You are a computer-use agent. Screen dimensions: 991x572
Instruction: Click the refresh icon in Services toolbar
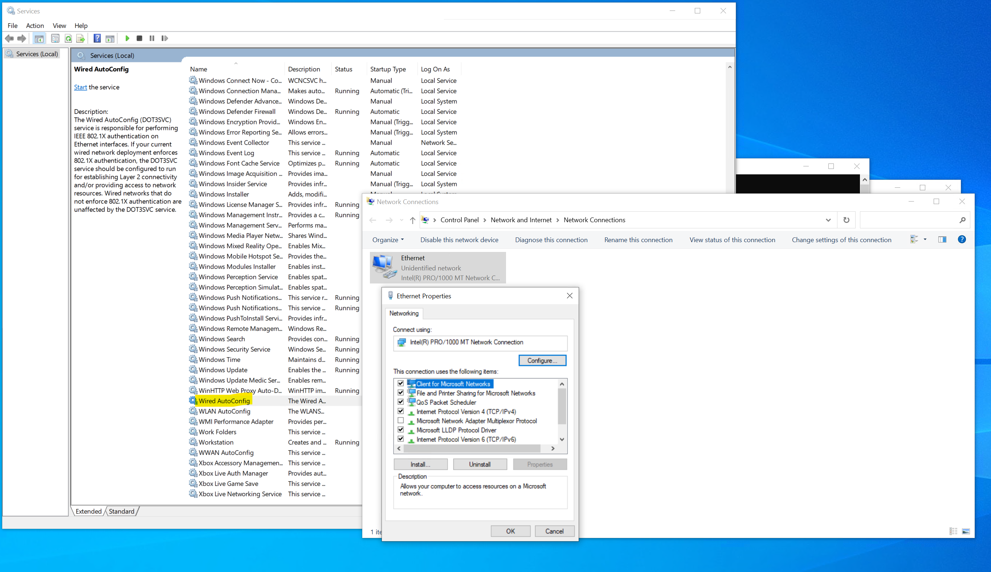pos(68,38)
